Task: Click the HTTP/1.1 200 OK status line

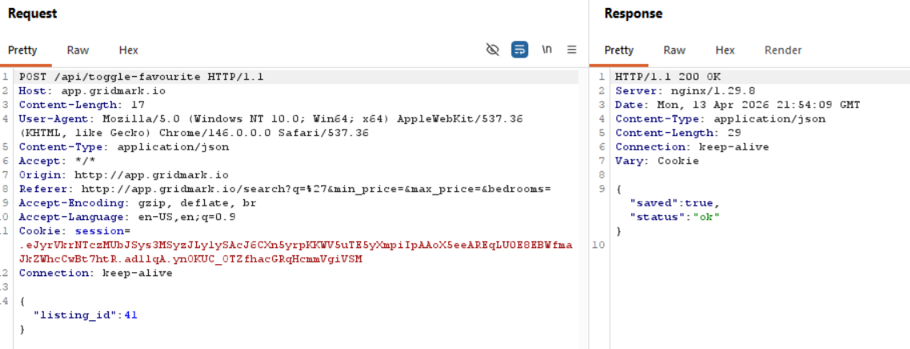Action: point(667,77)
